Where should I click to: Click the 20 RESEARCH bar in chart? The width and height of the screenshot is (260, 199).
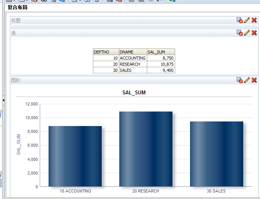click(x=146, y=149)
